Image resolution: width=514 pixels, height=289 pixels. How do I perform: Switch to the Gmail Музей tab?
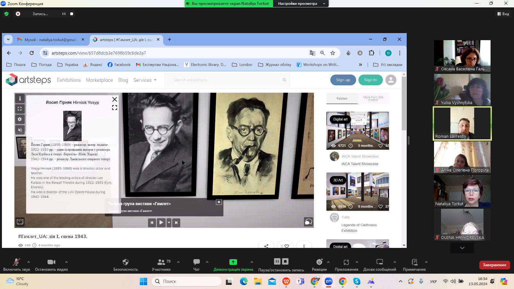(50, 40)
